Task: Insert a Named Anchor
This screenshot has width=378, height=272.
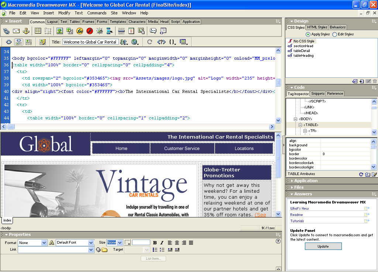Action: (26, 31)
